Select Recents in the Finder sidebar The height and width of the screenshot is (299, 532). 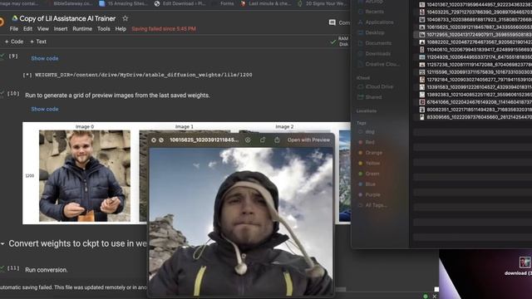tap(375, 12)
